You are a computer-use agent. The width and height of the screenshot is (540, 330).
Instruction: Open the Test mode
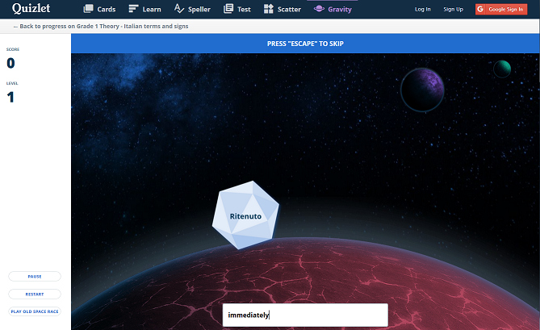point(237,10)
